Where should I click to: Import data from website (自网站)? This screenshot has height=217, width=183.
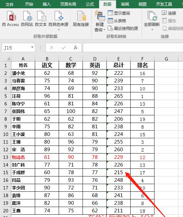27,19
